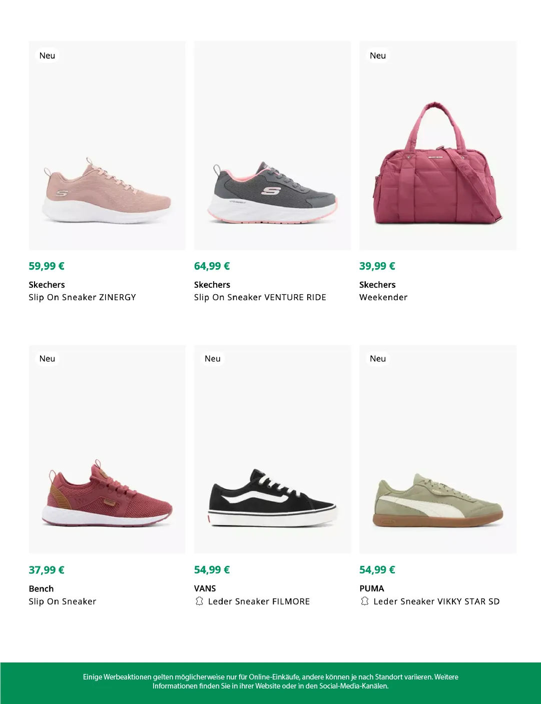The image size is (541, 704).
Task: Open Slip On Sneaker VENTURE RIDE link
Action: 260,297
